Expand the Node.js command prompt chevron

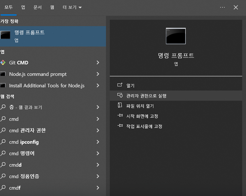(x=98, y=74)
